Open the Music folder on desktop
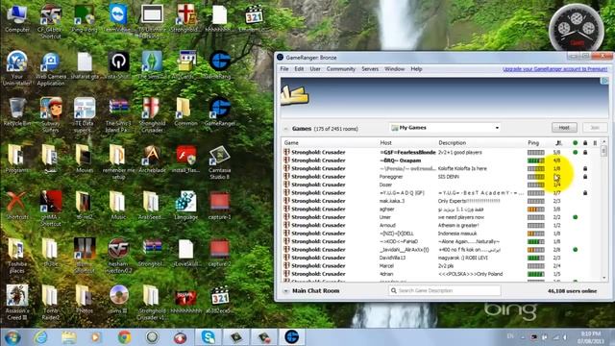The image size is (615, 346). click(118, 206)
